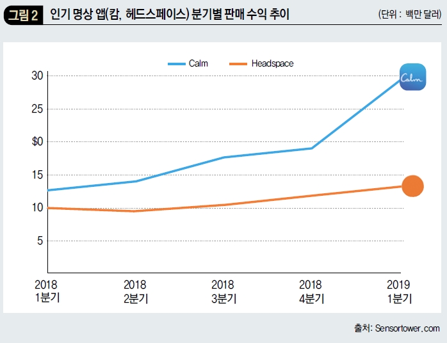Click the y-axis label '15'
This screenshot has height=343, width=447.
(37, 175)
